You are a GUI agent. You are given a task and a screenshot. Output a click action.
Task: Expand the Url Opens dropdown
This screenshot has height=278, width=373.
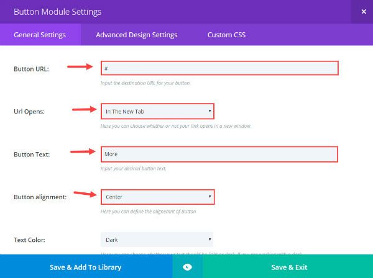(157, 111)
